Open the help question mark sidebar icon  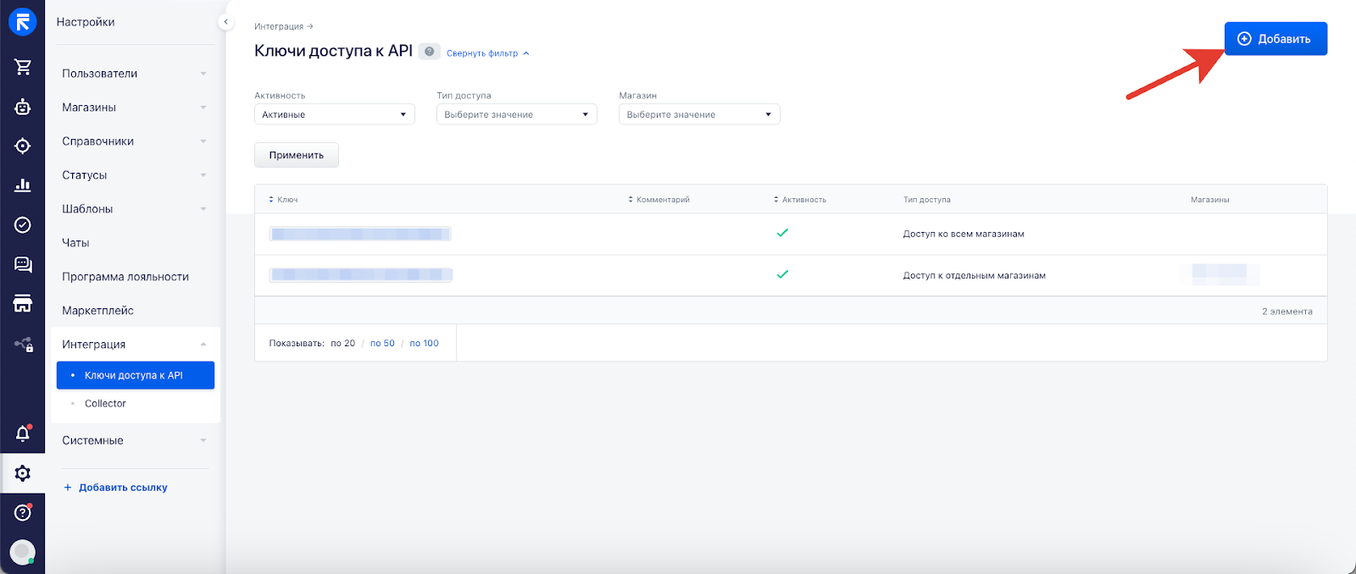click(23, 512)
